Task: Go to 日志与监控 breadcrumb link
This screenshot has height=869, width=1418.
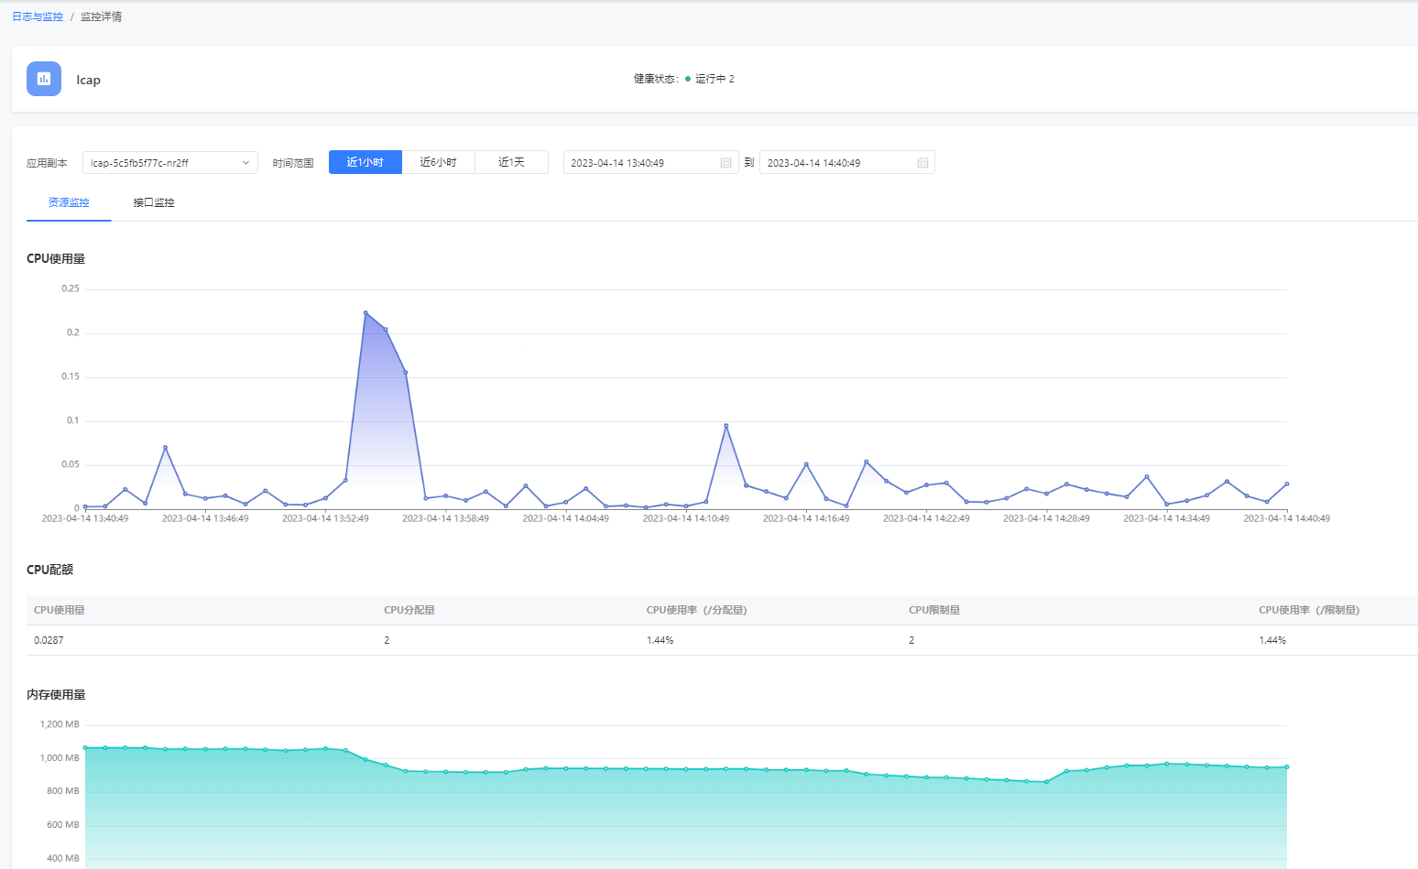Action: point(38,16)
